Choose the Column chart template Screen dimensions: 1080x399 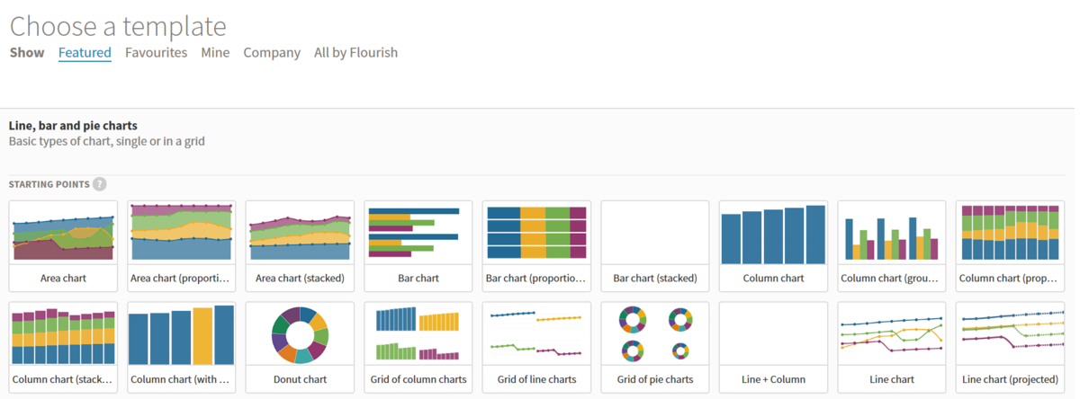(773, 245)
